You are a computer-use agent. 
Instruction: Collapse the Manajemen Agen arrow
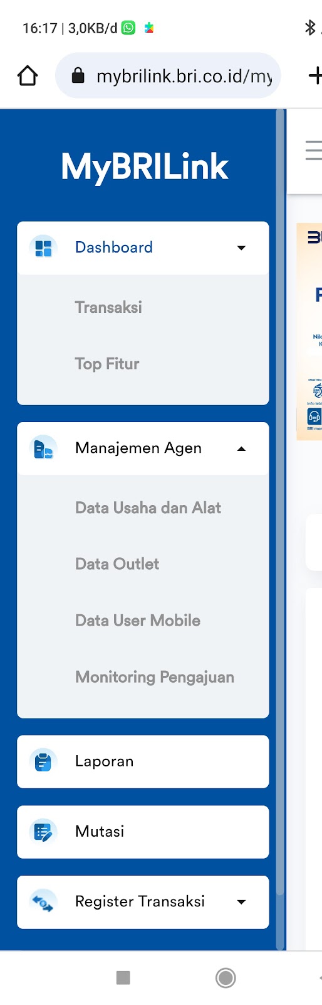[x=241, y=449]
